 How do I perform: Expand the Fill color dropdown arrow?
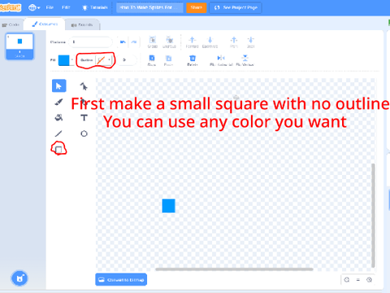point(72,60)
